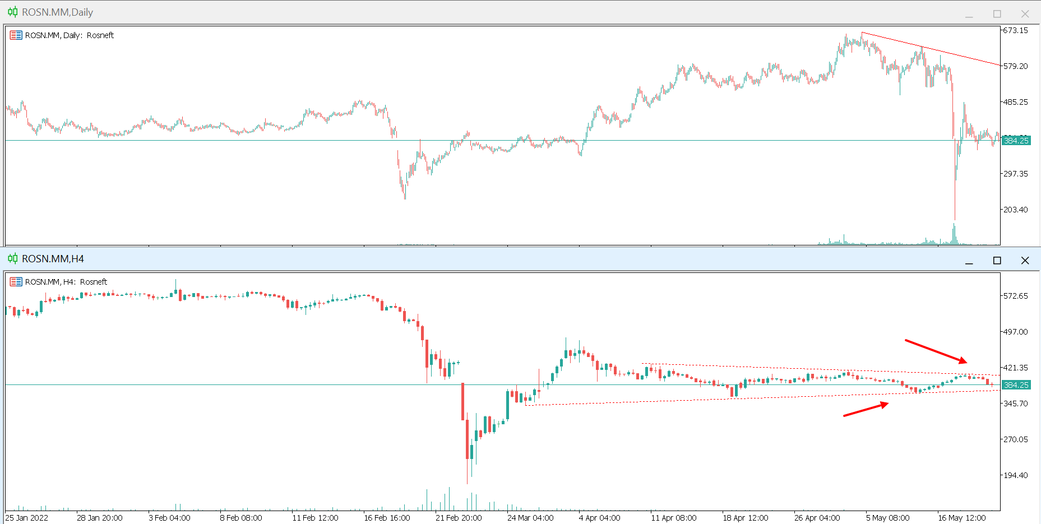This screenshot has width=1041, height=524.
Task: Close the ROSN.MM,Daily chart window
Action: tap(1025, 14)
